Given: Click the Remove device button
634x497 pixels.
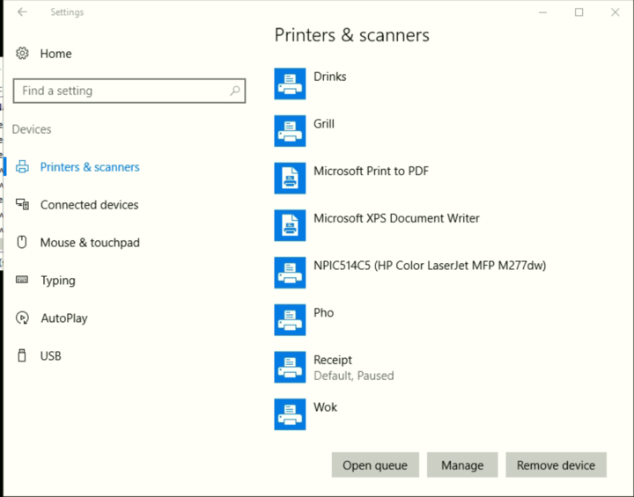Looking at the screenshot, I should 556,465.
